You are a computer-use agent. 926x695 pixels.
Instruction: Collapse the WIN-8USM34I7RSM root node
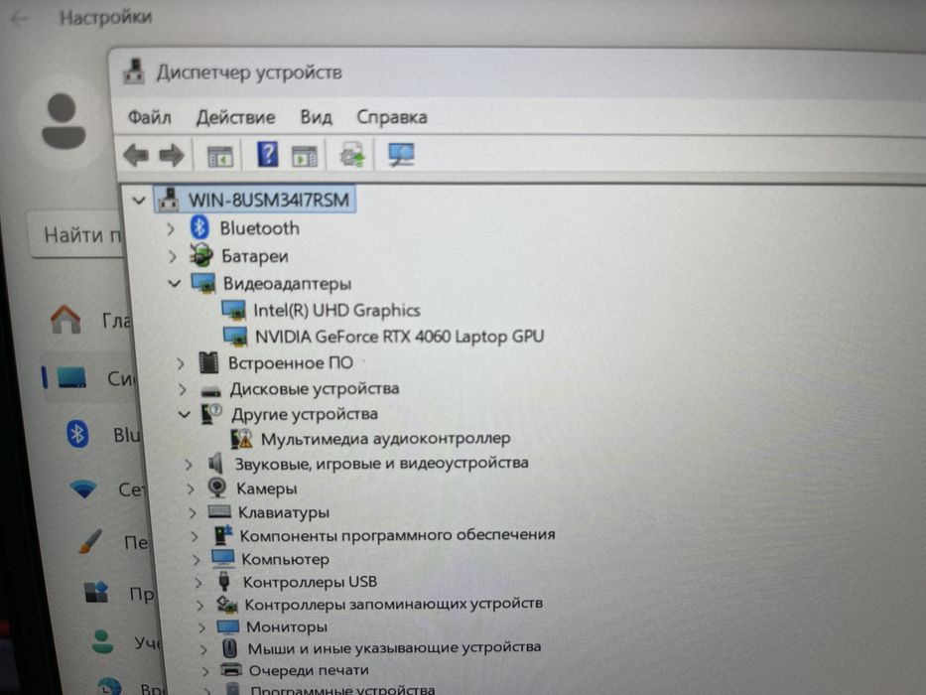coord(139,200)
